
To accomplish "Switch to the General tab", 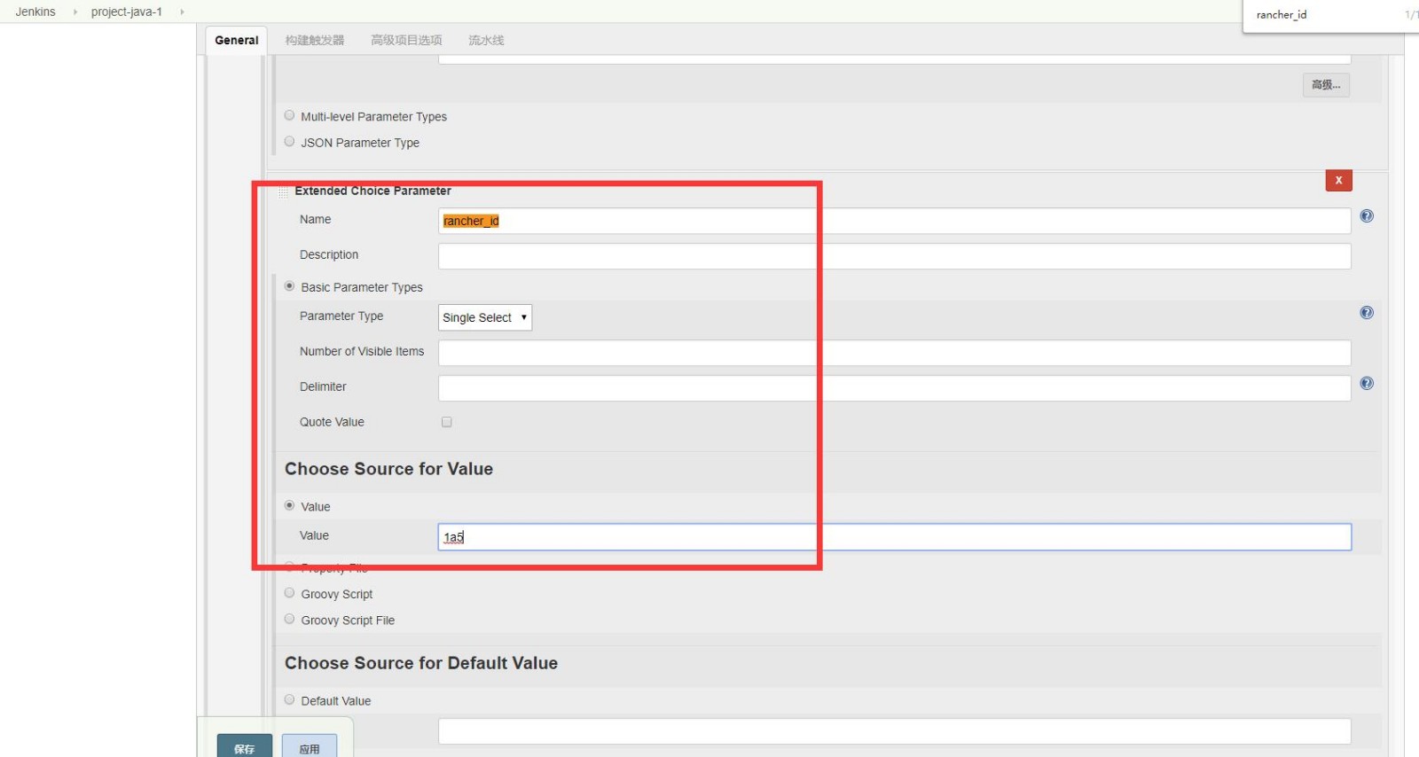I will coord(237,40).
